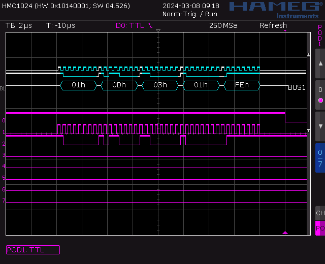
Task: Click the POD1: TTL label box
Action: coord(32,250)
